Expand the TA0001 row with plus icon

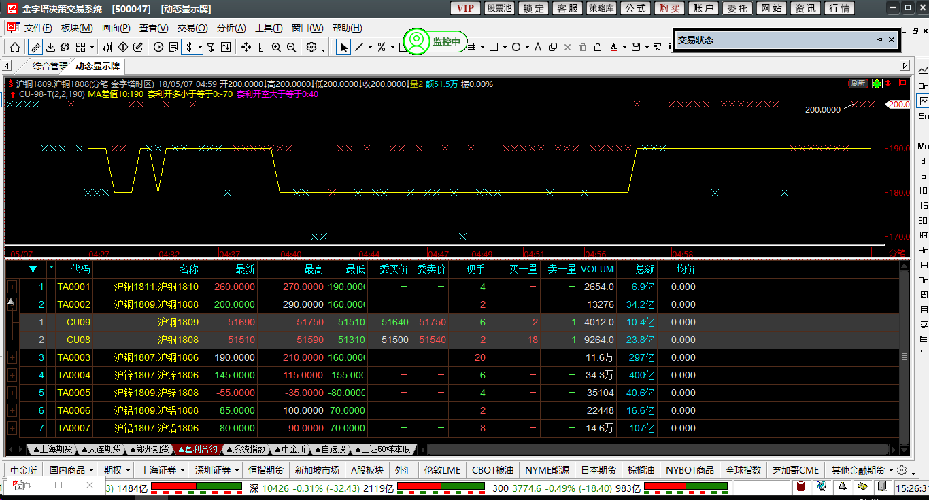(x=12, y=287)
